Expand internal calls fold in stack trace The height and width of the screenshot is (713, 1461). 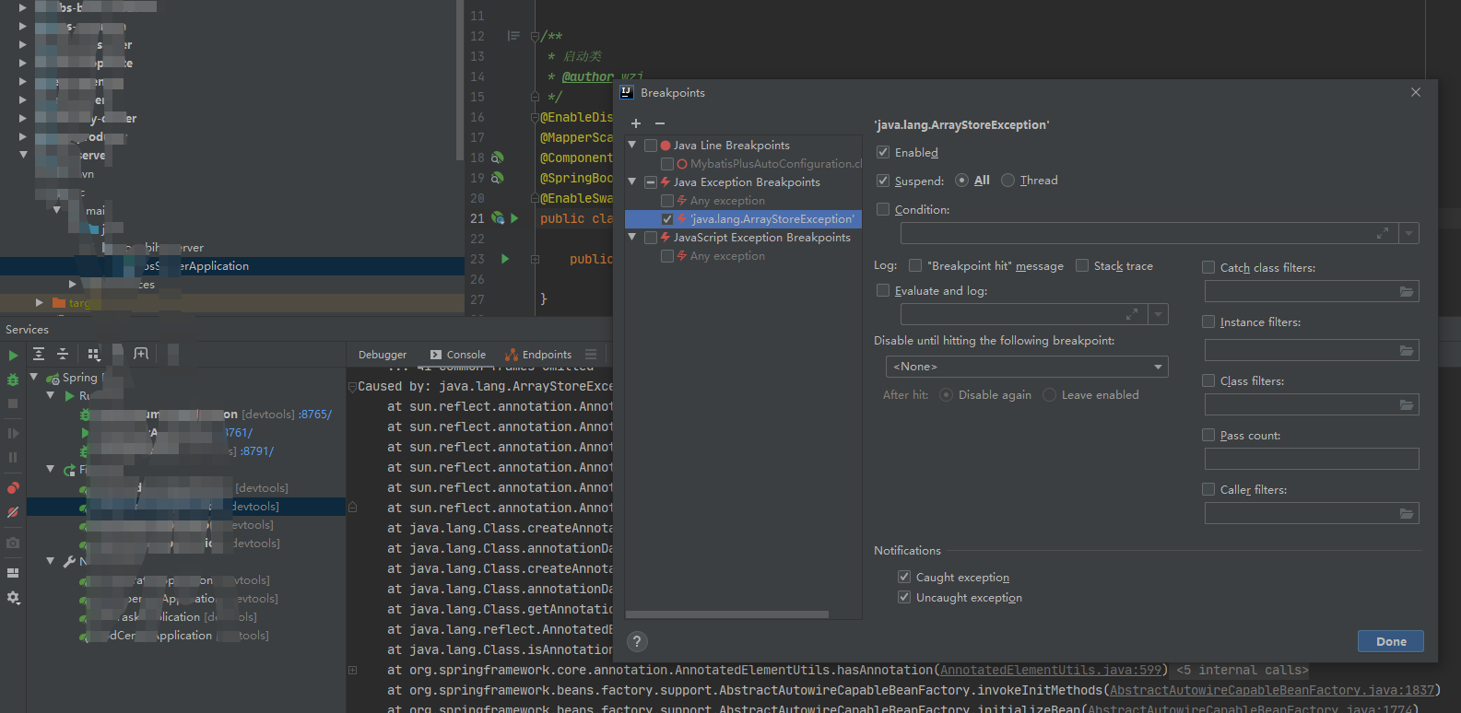click(353, 671)
